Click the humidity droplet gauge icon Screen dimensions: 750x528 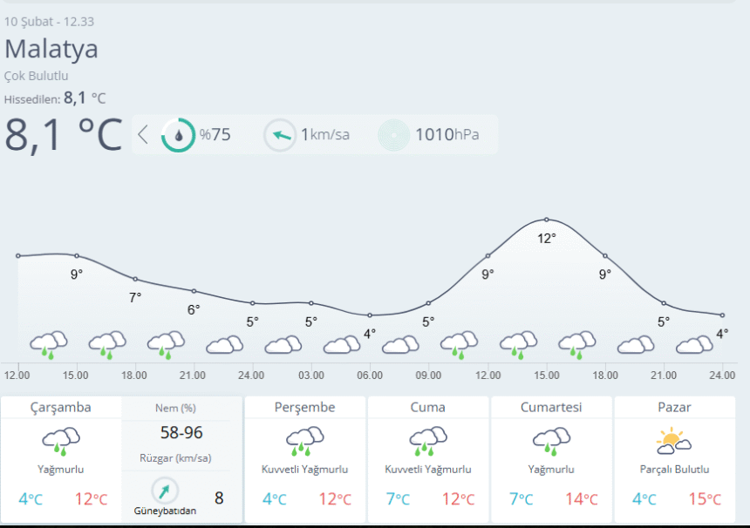pyautogui.click(x=179, y=135)
